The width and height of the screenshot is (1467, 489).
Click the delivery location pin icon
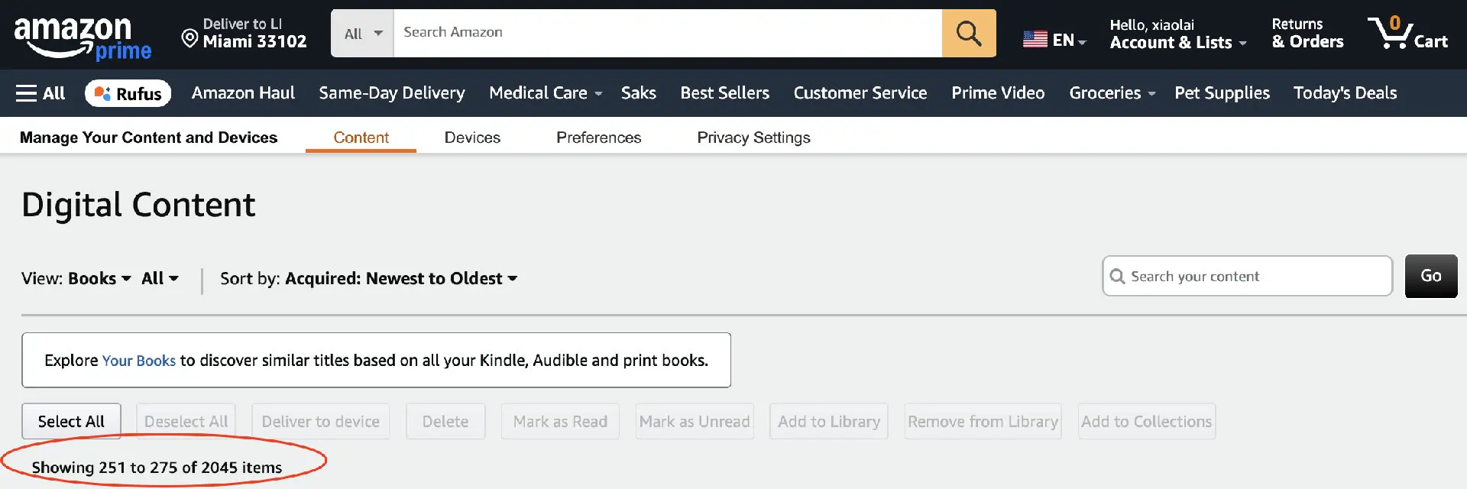coord(189,37)
